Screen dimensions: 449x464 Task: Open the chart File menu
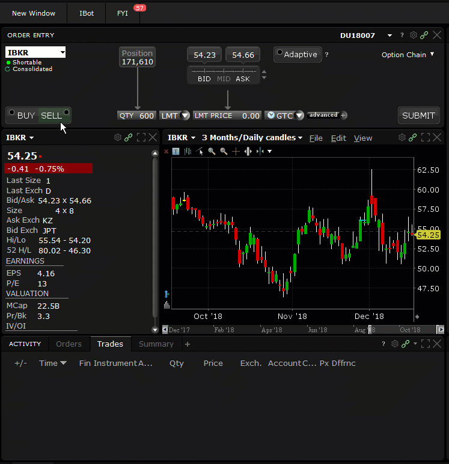(x=316, y=138)
